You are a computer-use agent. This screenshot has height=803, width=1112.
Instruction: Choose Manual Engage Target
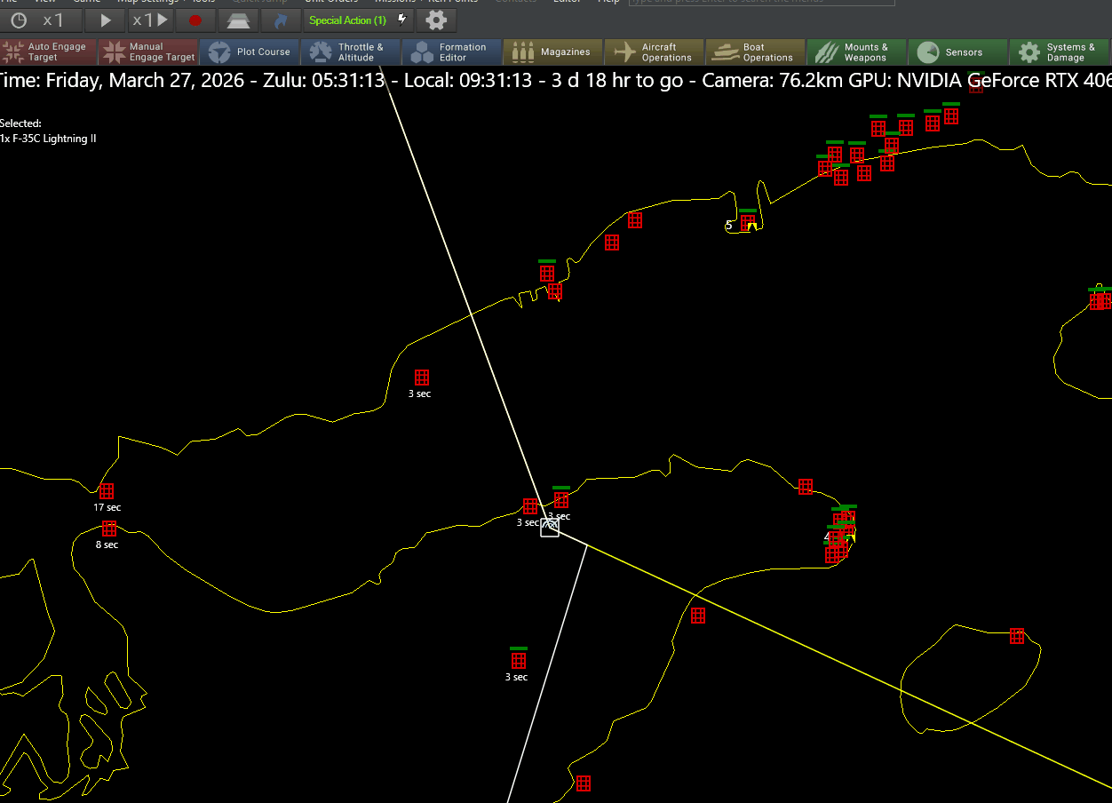pyautogui.click(x=149, y=52)
